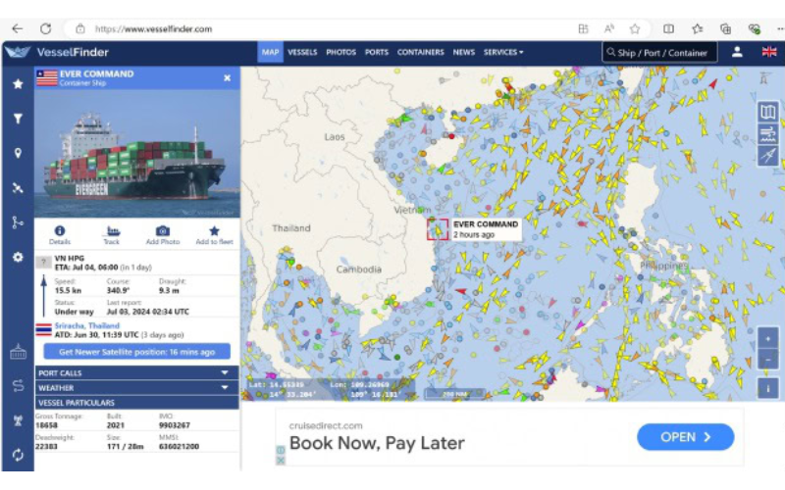
Task: Open the NEWS menu item
Action: click(463, 52)
